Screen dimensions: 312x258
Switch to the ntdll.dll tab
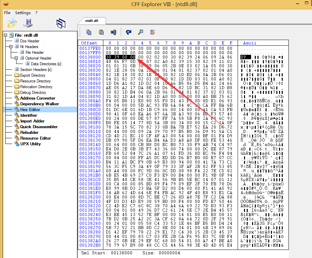click(92, 21)
